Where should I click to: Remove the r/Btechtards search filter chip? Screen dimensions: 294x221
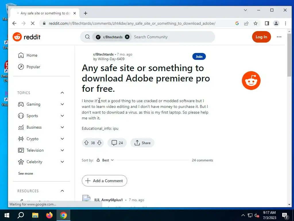click(x=127, y=37)
